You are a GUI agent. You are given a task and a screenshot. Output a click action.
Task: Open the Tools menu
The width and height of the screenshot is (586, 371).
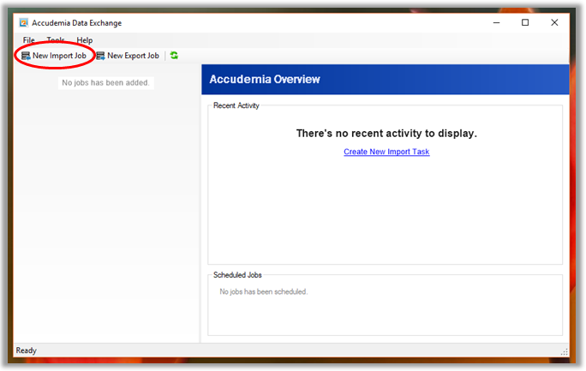[56, 40]
